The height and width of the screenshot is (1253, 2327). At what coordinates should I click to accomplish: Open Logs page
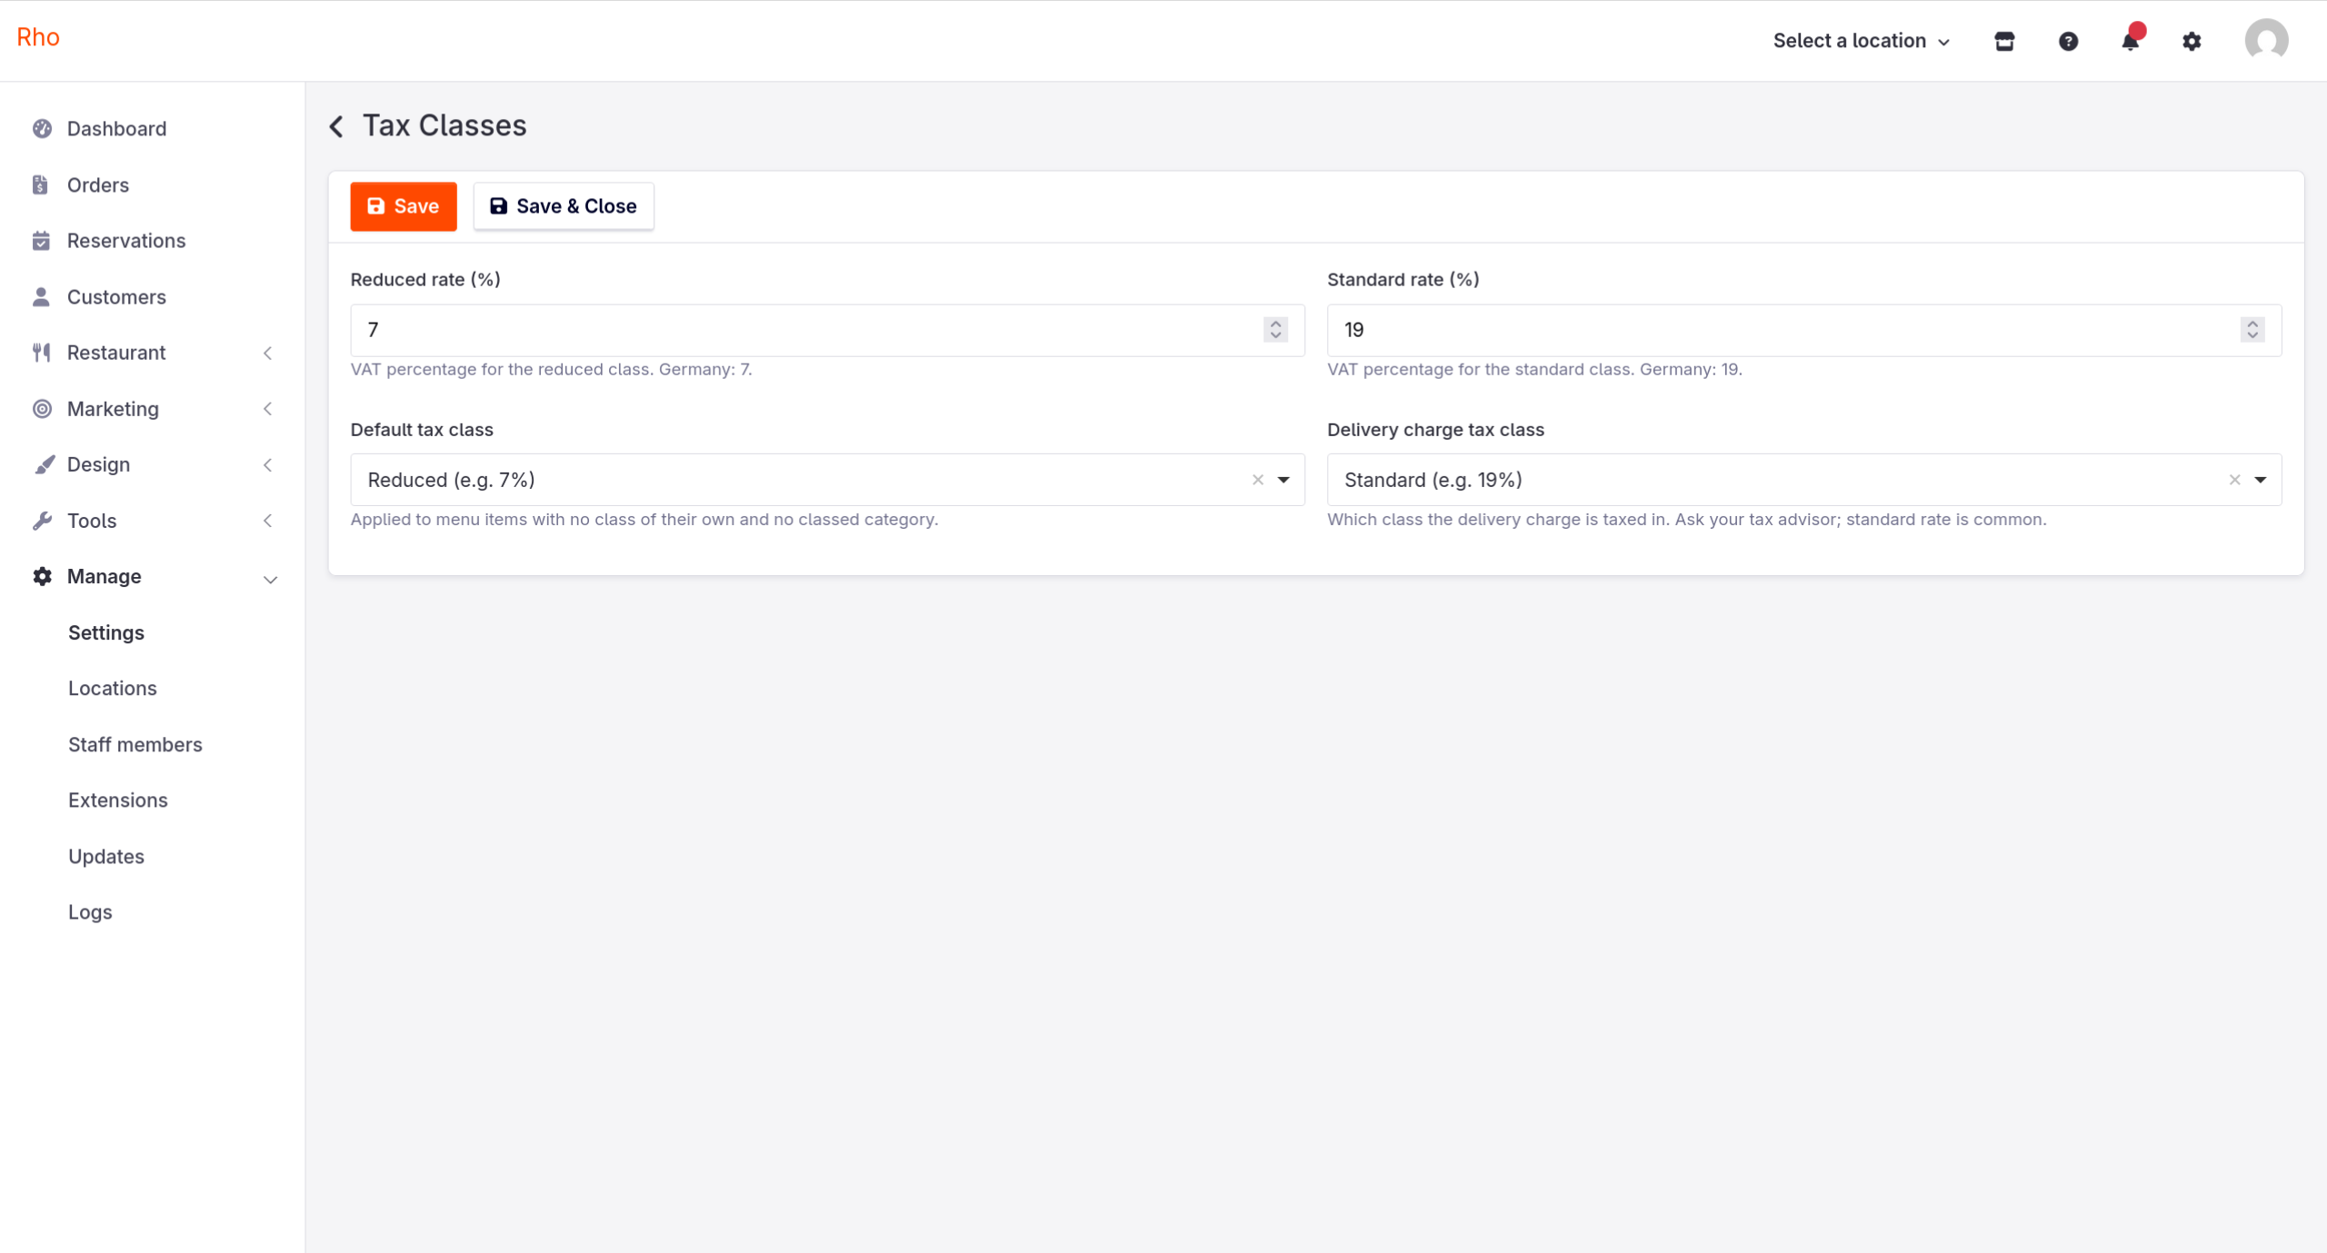[90, 911]
